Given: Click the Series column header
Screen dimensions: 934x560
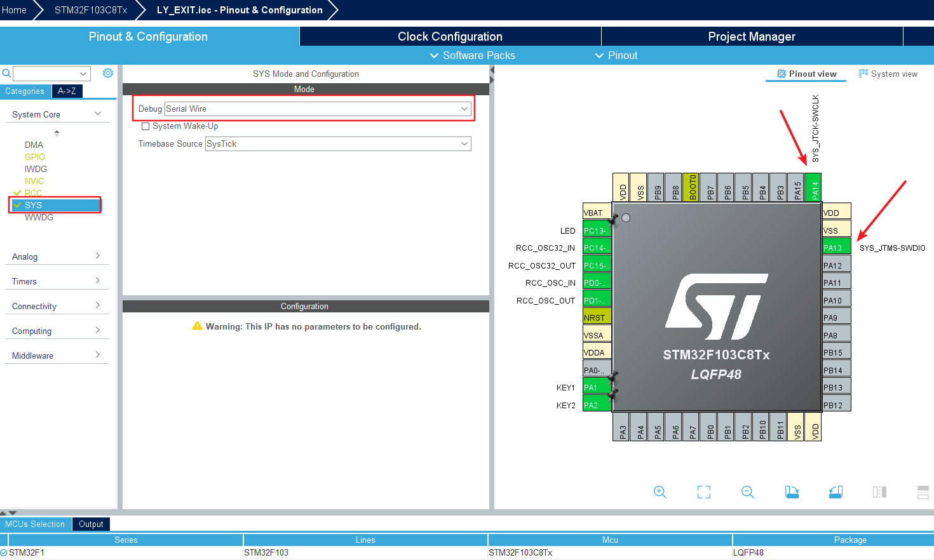Looking at the screenshot, I should point(126,540).
